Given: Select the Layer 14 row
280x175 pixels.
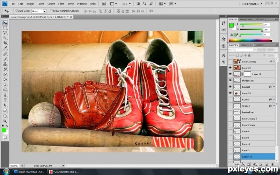Looking at the screenshot, I should pos(252,157).
